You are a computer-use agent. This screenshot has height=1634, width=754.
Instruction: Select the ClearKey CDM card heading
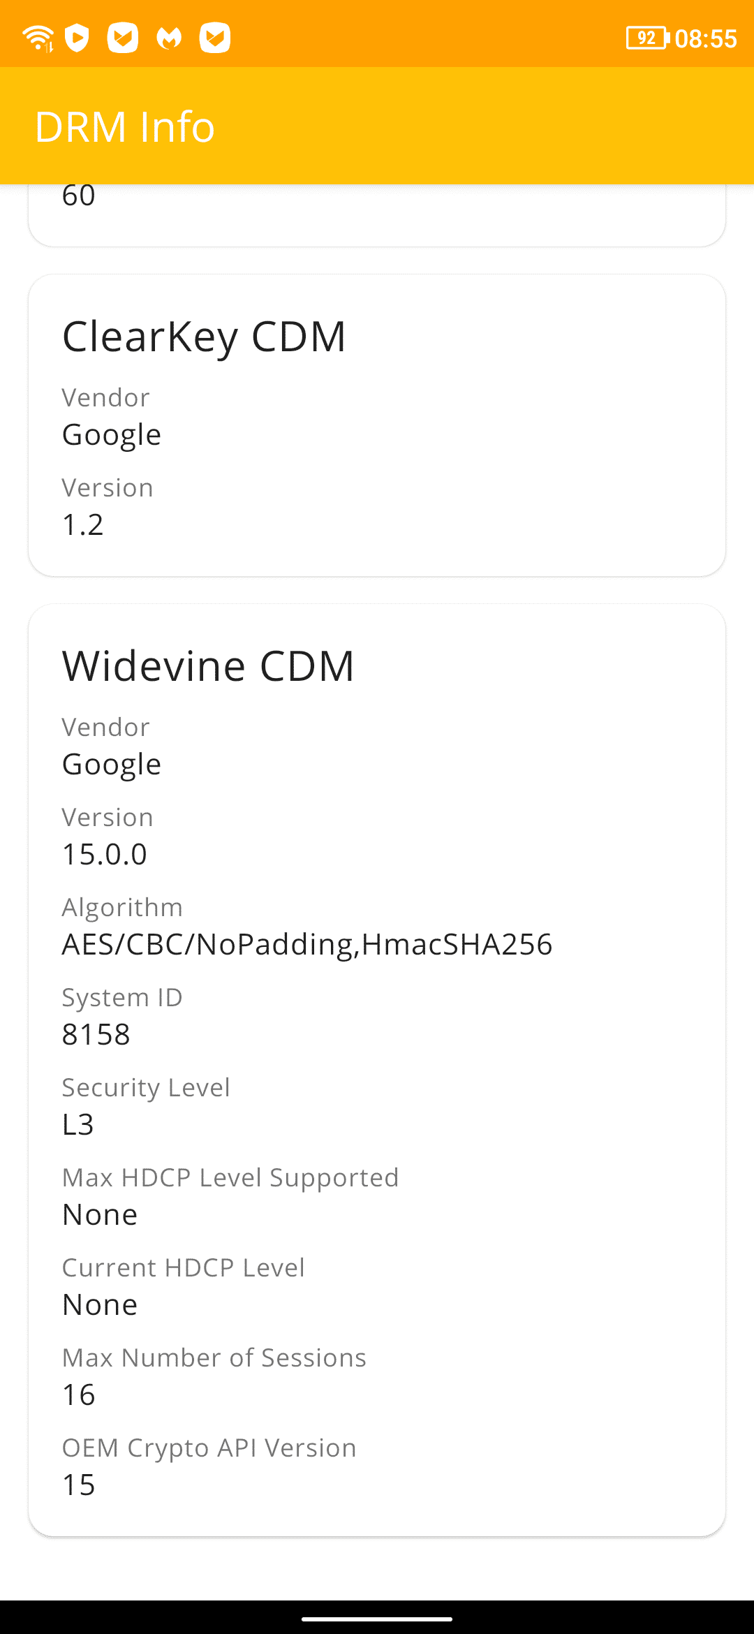[204, 337]
